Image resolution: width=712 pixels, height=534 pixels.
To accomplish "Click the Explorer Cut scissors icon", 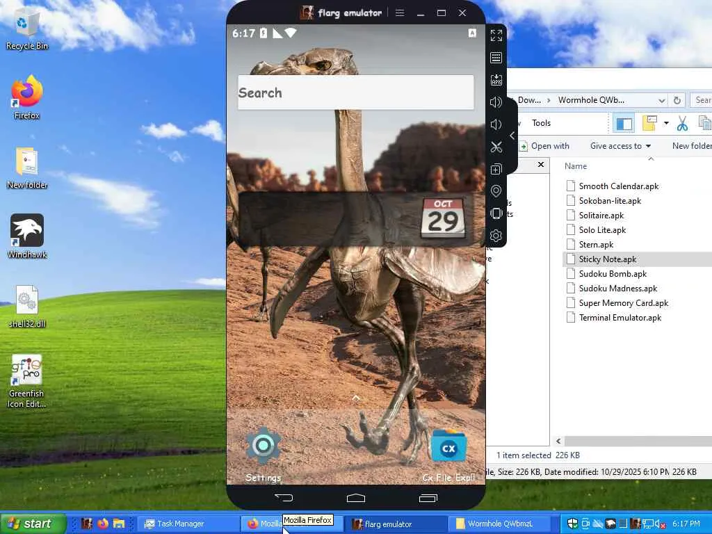I will 682,123.
